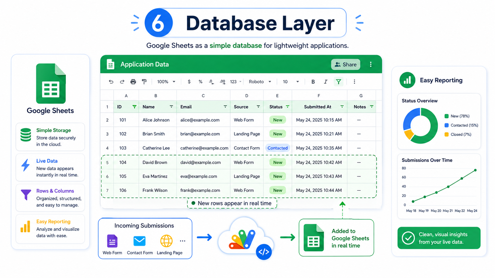This screenshot has height=278, width=495.
Task: Click cell May 24, 2025 10:43 AM
Action: pyautogui.click(x=319, y=176)
